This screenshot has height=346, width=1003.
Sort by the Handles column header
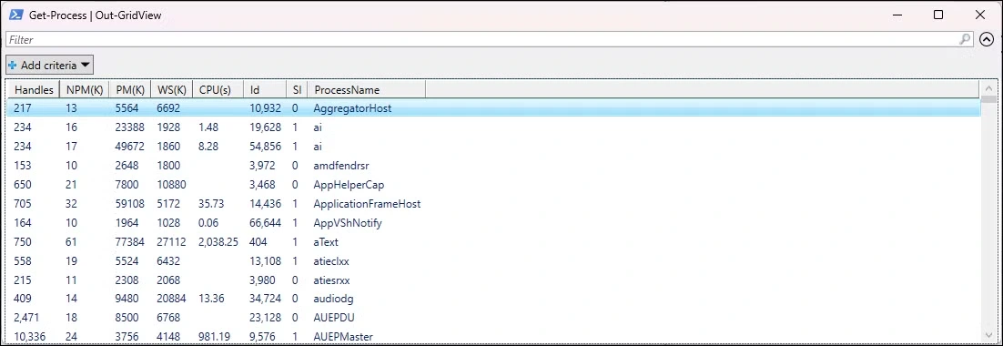(x=34, y=90)
